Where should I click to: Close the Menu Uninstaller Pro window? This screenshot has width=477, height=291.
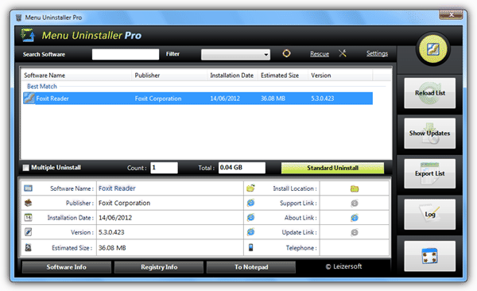[x=451, y=14]
